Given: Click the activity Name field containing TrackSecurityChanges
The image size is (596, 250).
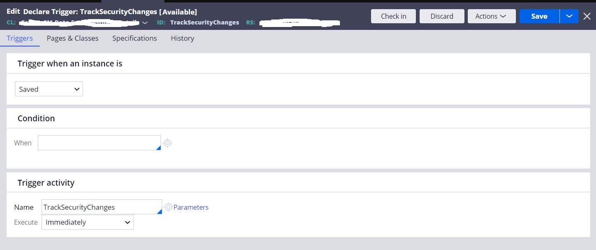Looking at the screenshot, I should tap(100, 207).
